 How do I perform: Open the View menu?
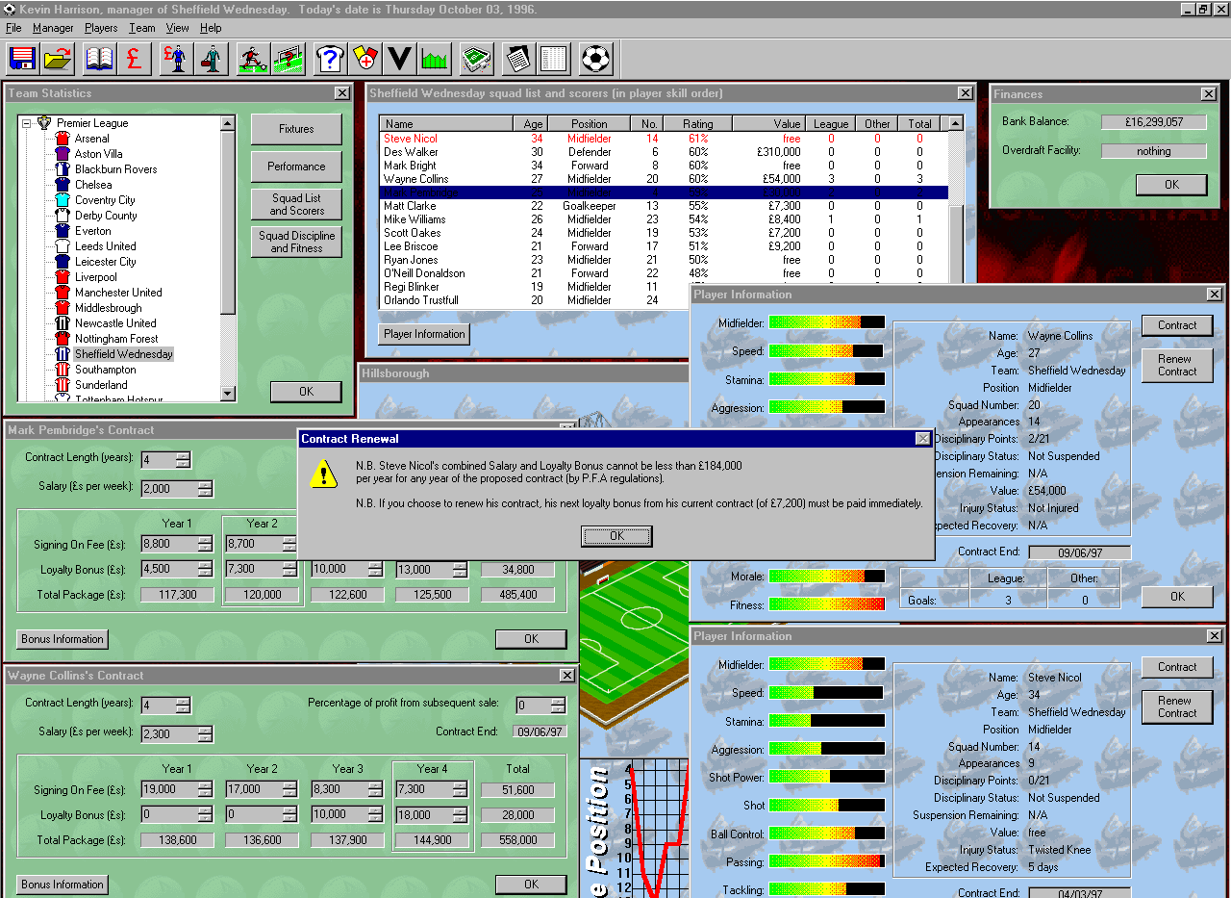click(x=178, y=28)
